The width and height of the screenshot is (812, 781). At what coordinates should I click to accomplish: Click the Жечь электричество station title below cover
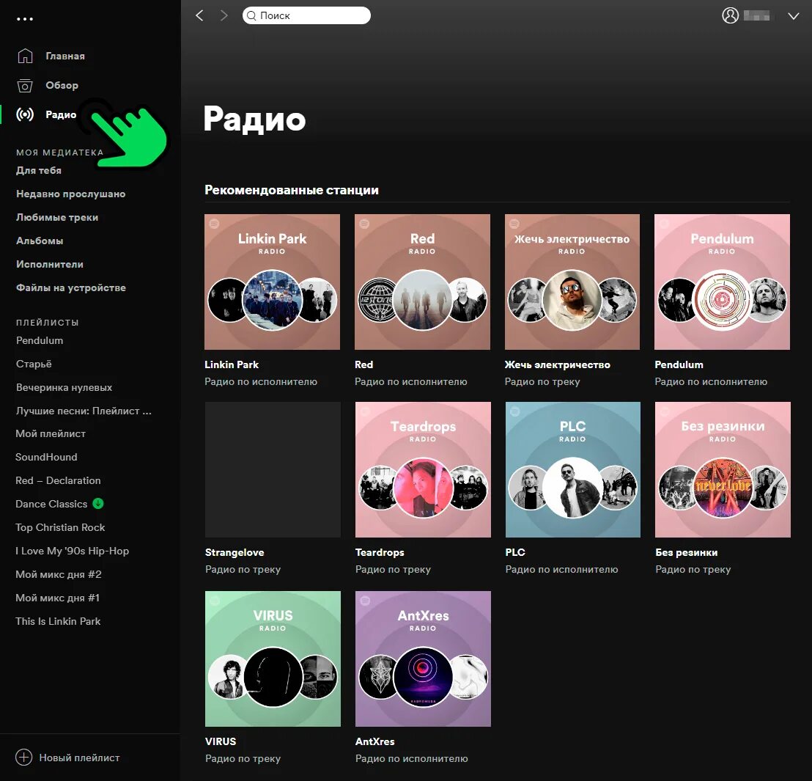(558, 365)
